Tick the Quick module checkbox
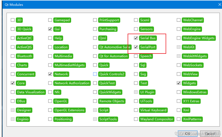 [95, 65]
